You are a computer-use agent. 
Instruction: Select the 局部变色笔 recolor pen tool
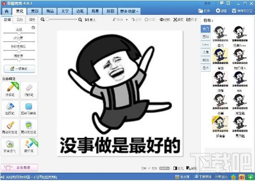click(29, 128)
